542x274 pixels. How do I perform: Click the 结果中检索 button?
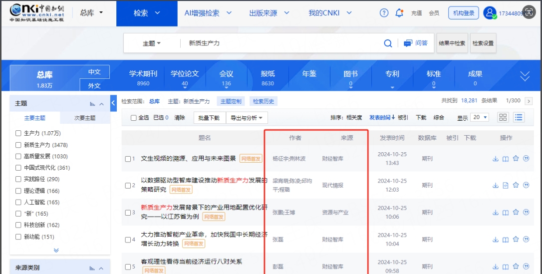coord(452,43)
